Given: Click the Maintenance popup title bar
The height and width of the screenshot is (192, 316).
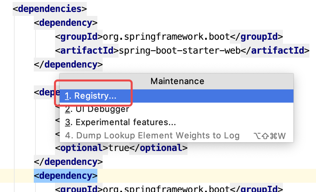Looking at the screenshot, I should pos(177,81).
